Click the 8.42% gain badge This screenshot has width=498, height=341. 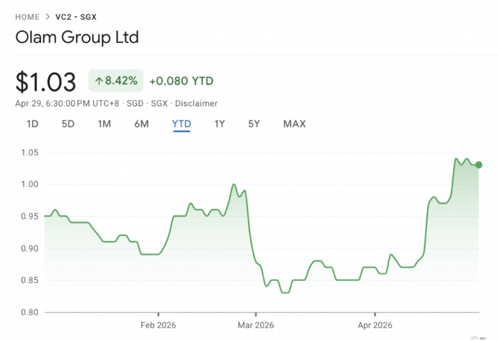(116, 81)
